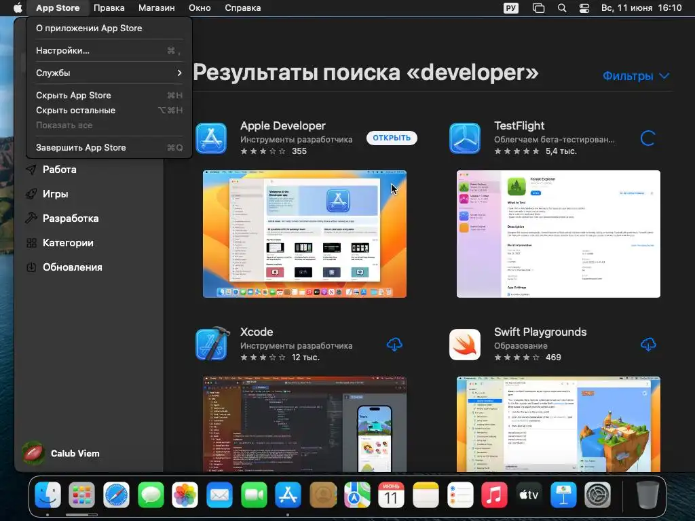The height and width of the screenshot is (521, 695).
Task: Click the Работа sidebar paper plane icon
Action: point(31,169)
